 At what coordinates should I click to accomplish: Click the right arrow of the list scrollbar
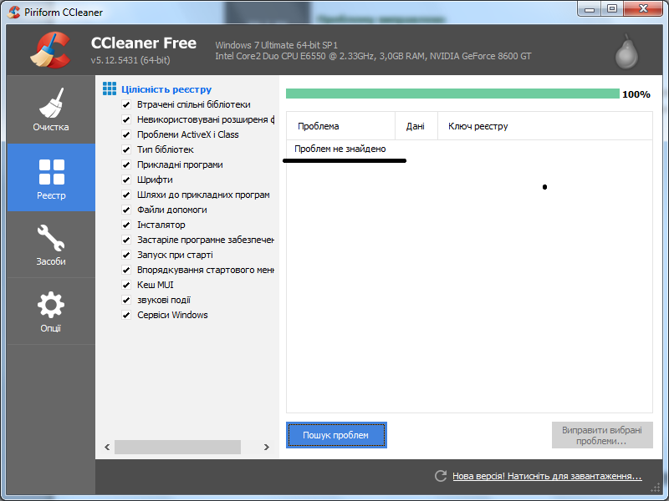tap(267, 447)
